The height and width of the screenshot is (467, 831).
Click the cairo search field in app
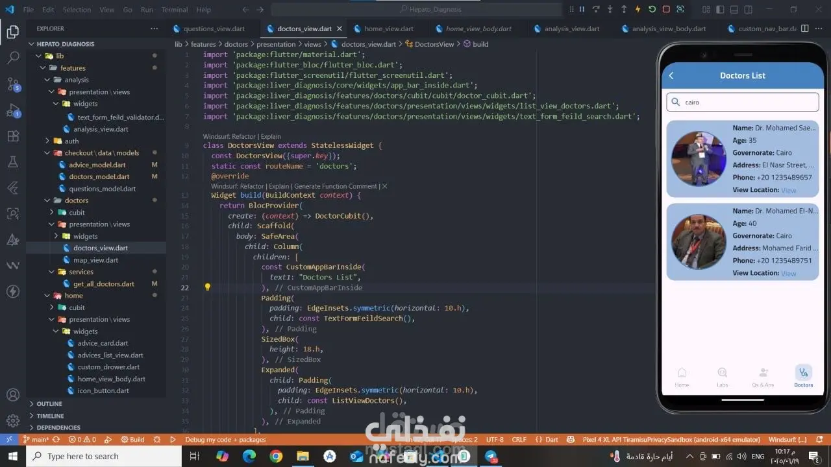742,102
